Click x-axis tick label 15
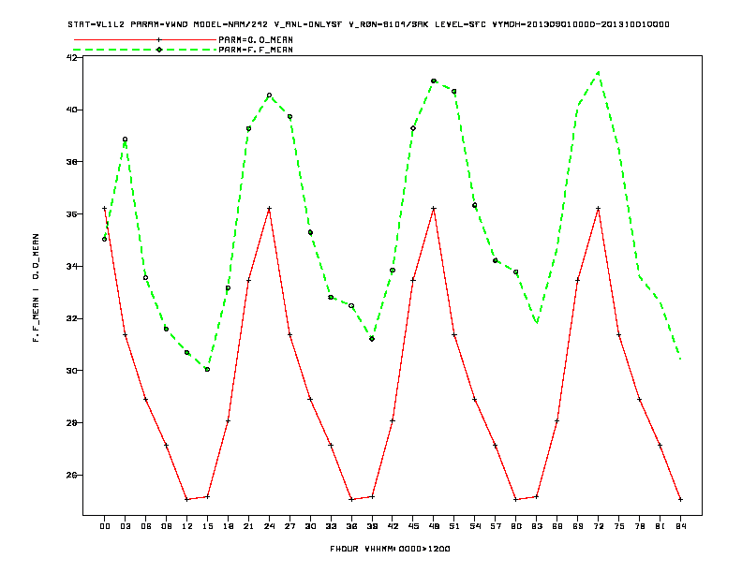The width and height of the screenshot is (742, 573). click(207, 526)
